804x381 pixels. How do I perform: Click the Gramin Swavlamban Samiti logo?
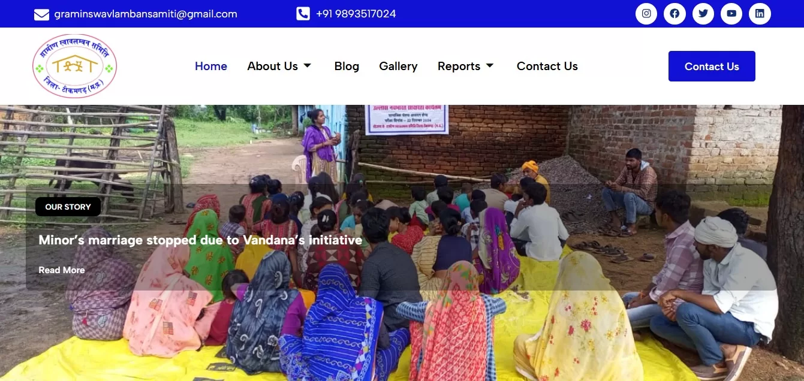tap(74, 66)
